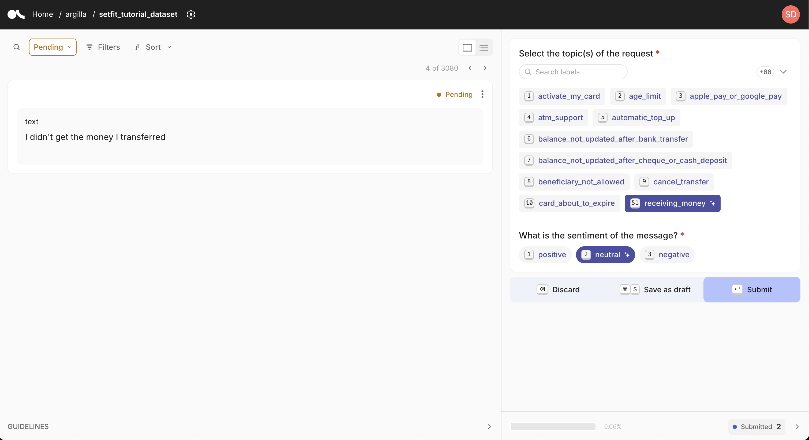Navigate to next record arrow icon

[485, 68]
